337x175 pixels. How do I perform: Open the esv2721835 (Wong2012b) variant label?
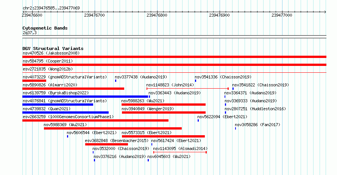(48, 69)
